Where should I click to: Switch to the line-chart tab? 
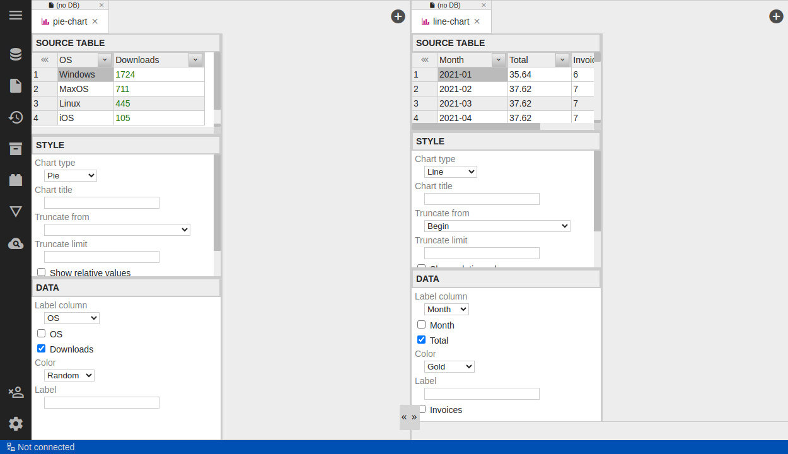coord(451,21)
